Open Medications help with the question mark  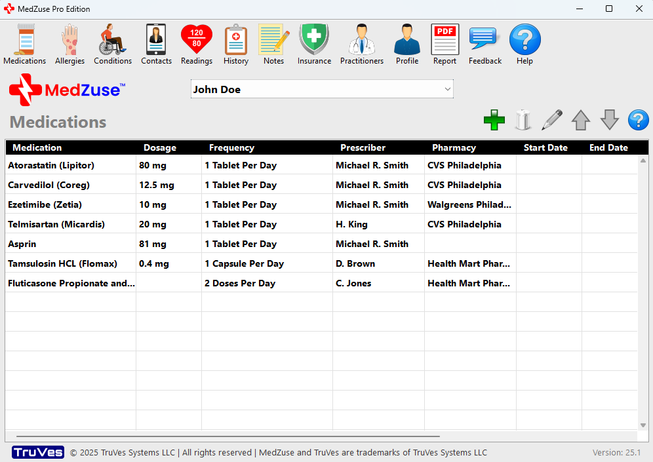click(x=638, y=120)
